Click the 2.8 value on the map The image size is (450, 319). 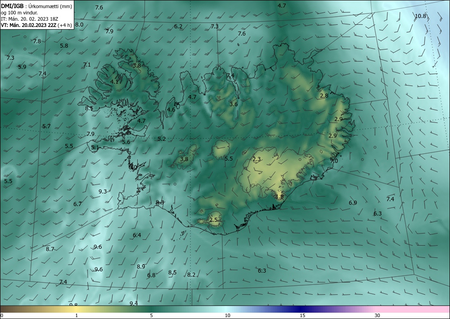tap(324, 96)
